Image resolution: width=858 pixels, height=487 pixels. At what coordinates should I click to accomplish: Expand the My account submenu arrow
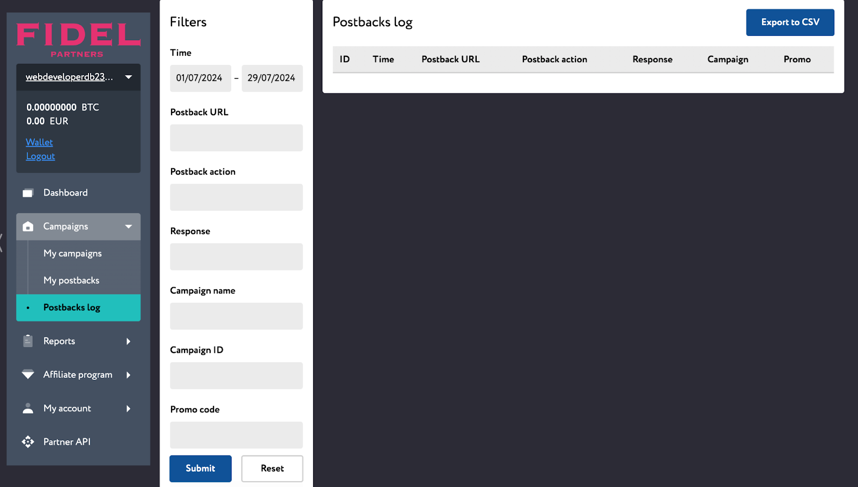[128, 409]
